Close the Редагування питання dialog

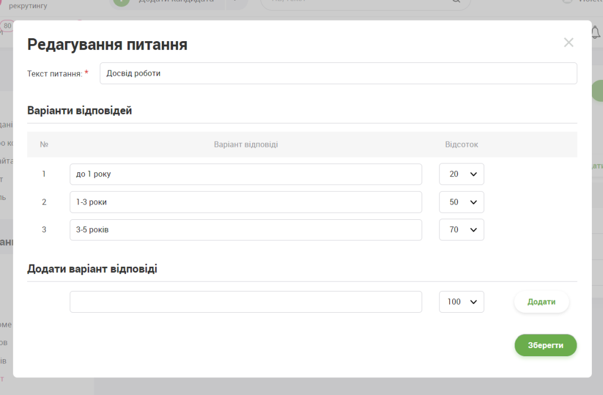coord(568,42)
